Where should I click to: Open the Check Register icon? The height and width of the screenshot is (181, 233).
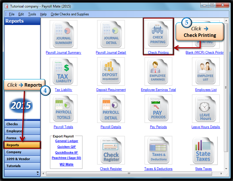(111, 150)
